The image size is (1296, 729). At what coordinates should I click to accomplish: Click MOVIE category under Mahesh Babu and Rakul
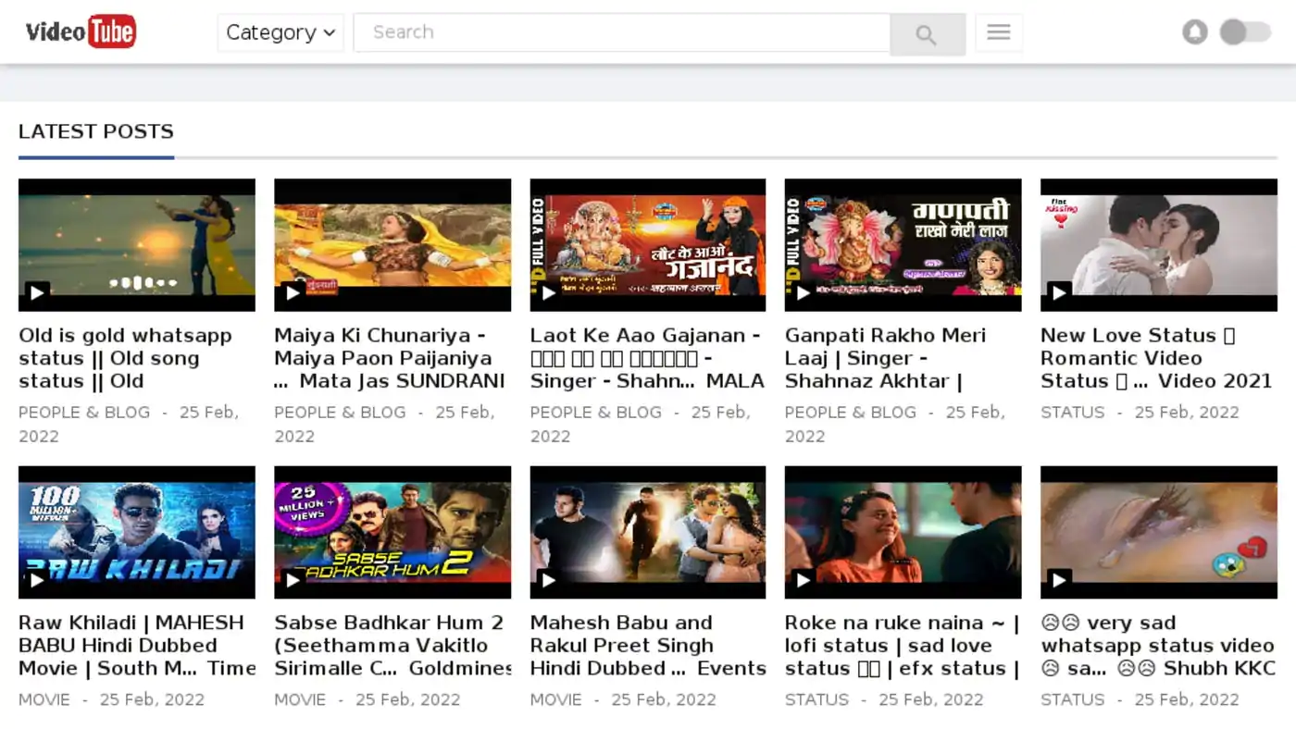tap(555, 699)
